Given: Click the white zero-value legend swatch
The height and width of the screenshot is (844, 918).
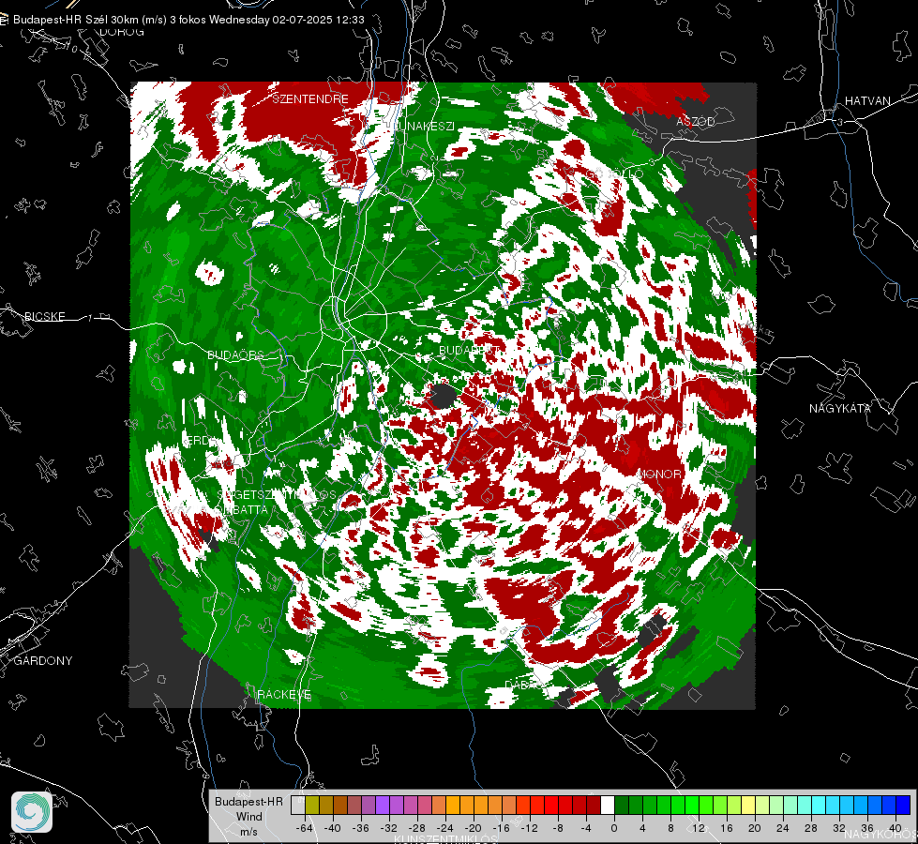Looking at the screenshot, I should point(607,805).
